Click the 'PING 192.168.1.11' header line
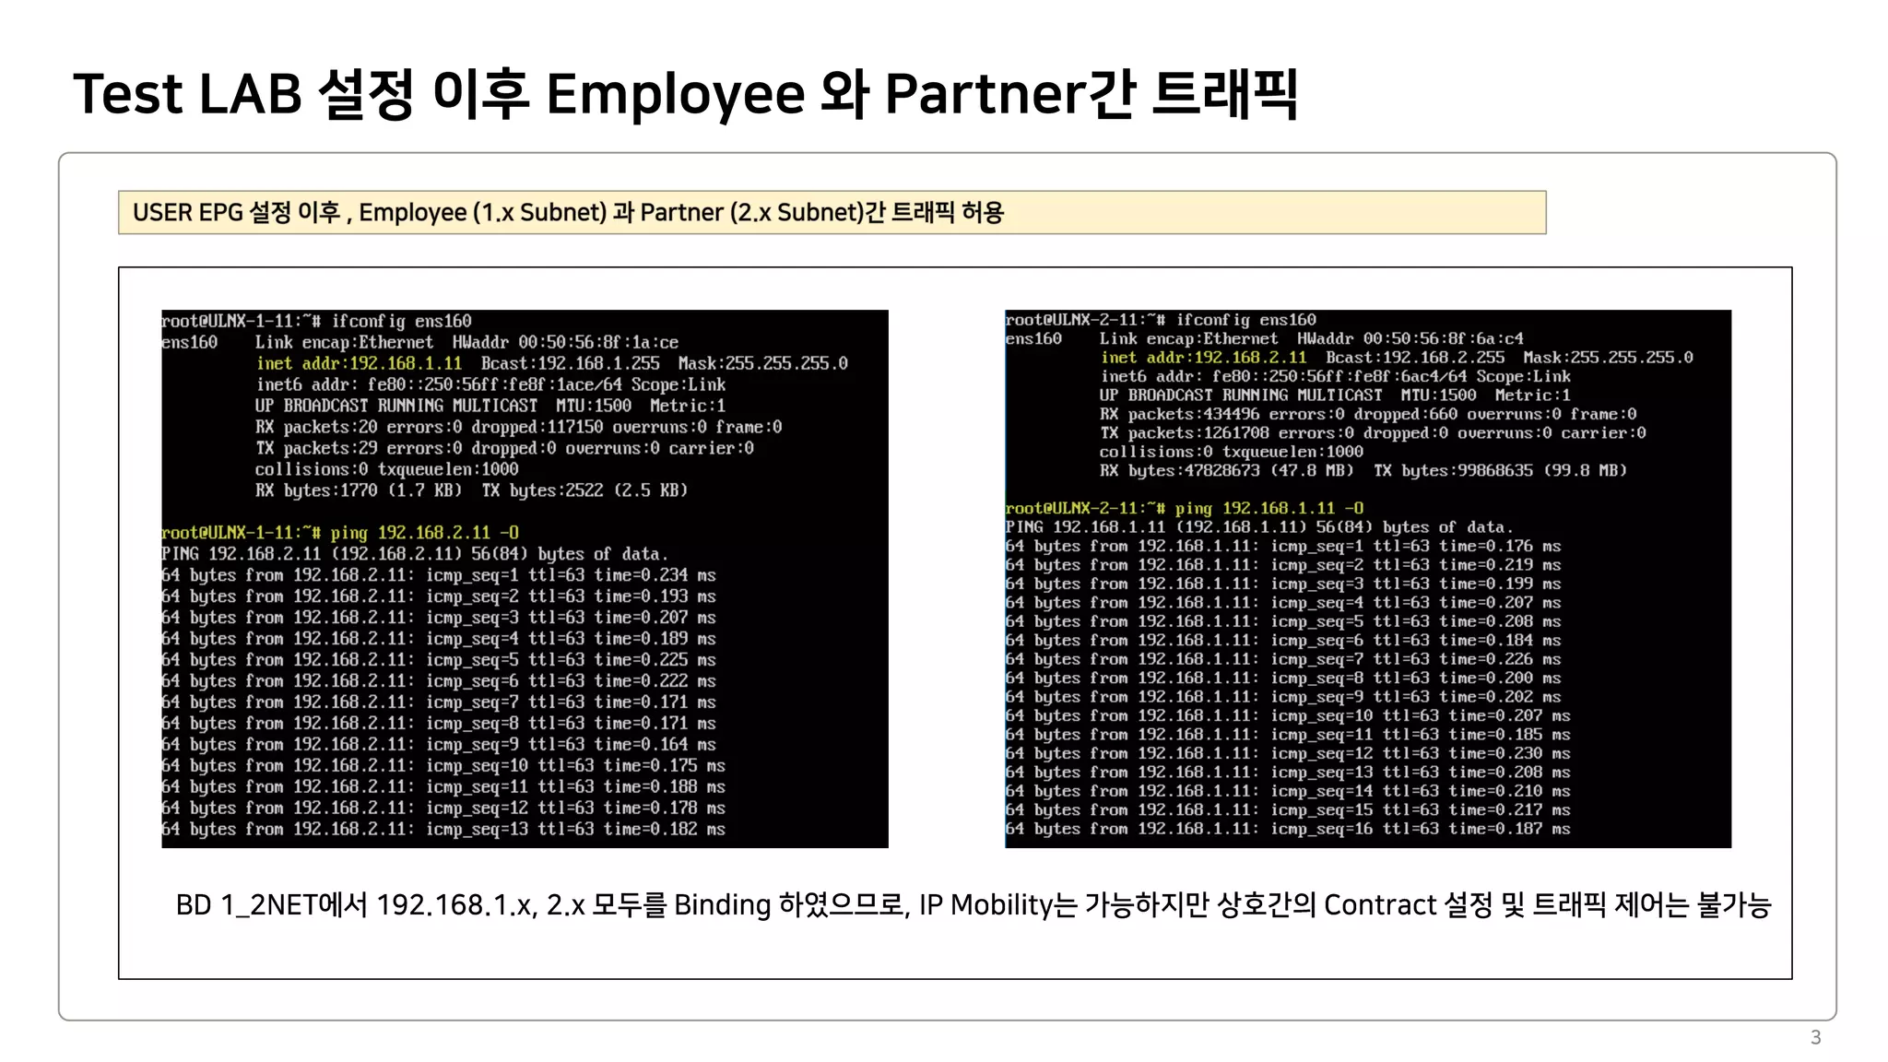Screen dimensions: 1888x1062 (x=1259, y=527)
